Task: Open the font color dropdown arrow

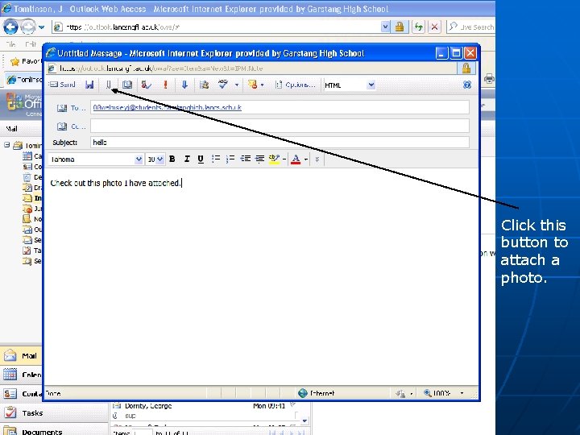Action: click(306, 159)
